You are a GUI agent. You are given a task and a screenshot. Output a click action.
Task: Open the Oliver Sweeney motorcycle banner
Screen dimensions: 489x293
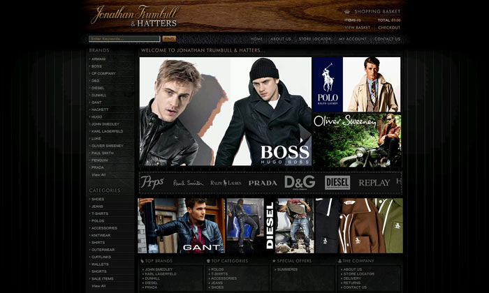point(357,140)
